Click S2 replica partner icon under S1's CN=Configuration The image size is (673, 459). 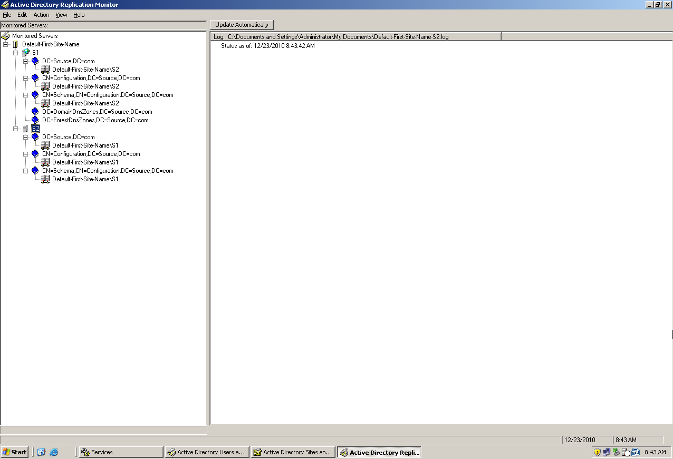tap(45, 86)
